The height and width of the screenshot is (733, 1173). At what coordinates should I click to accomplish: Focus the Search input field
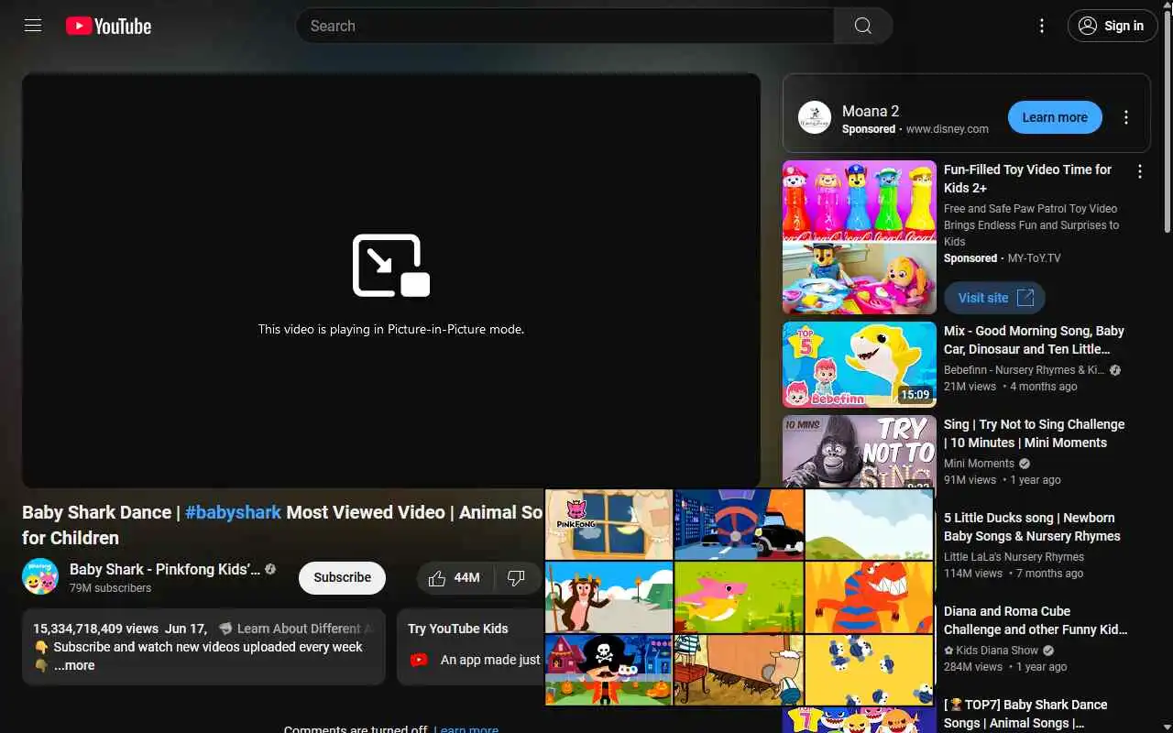click(x=565, y=26)
